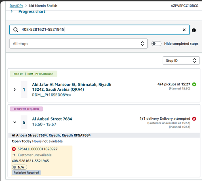Focus the order ID search field
Screen dimensions: 202x181
point(99,30)
